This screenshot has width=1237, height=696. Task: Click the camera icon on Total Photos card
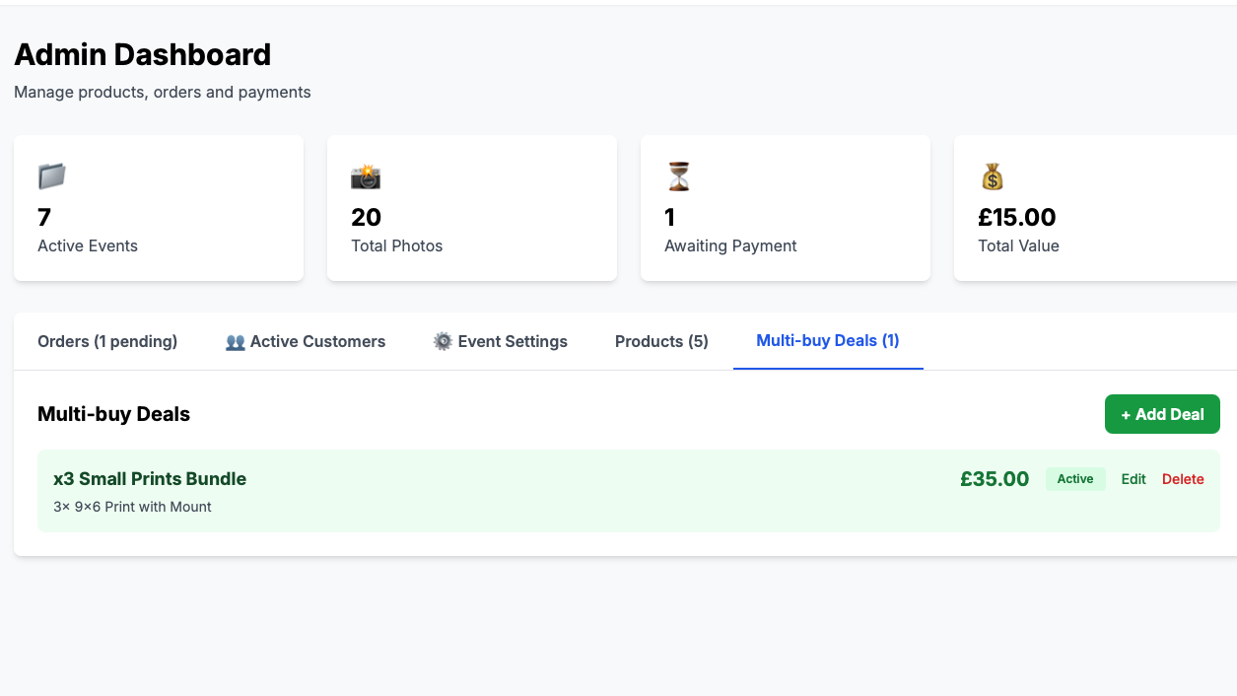coord(366,177)
